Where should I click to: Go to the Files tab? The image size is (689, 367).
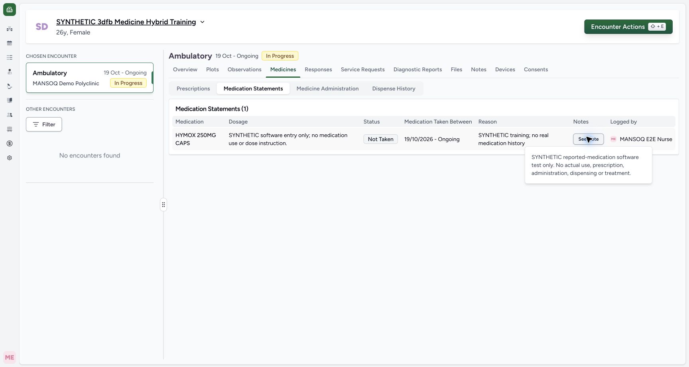(457, 69)
